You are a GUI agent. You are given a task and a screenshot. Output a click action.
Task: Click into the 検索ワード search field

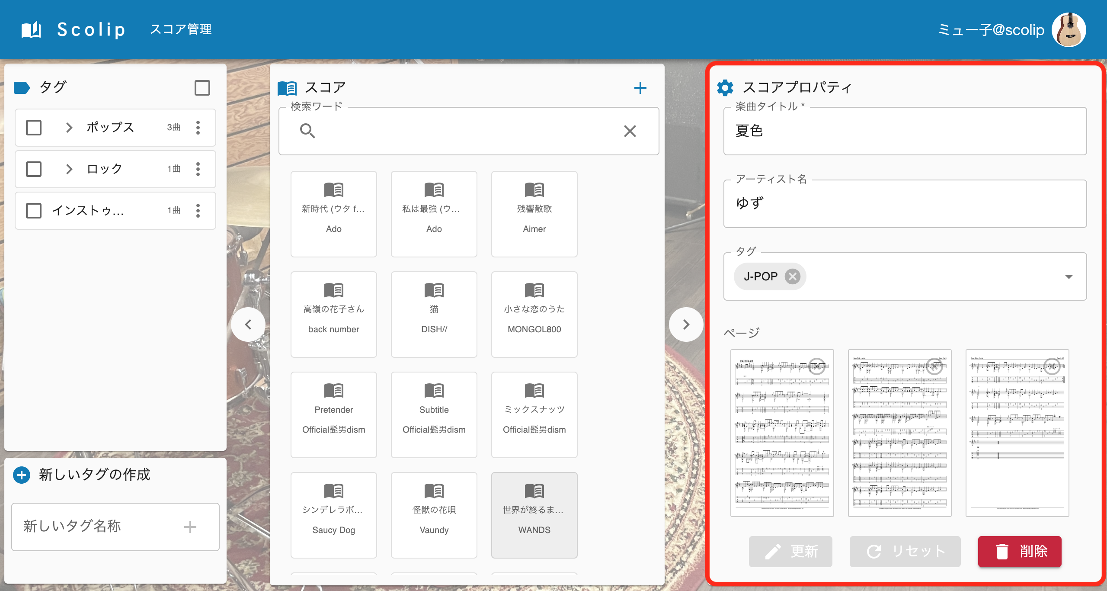click(469, 131)
